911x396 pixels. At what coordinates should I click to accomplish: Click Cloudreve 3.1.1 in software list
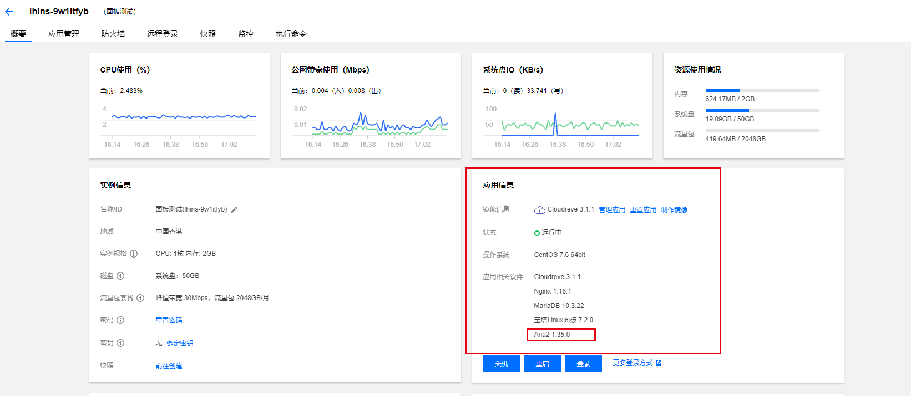(557, 277)
